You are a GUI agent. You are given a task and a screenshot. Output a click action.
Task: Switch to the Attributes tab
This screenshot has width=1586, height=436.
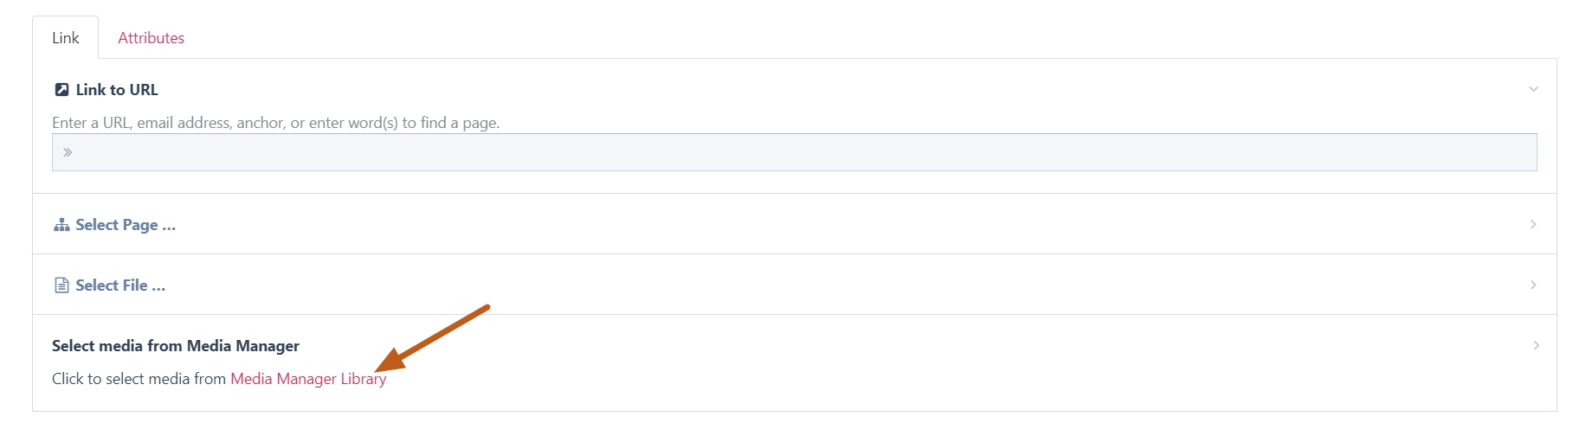coord(152,38)
